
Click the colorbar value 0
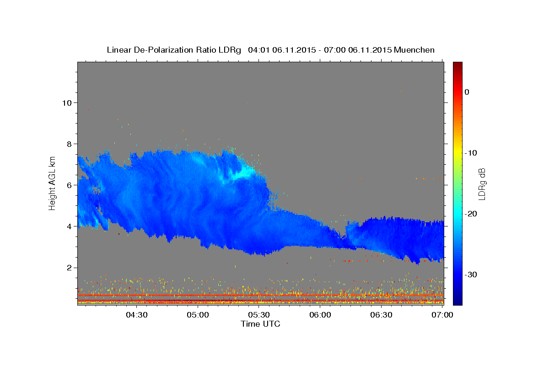coord(467,92)
